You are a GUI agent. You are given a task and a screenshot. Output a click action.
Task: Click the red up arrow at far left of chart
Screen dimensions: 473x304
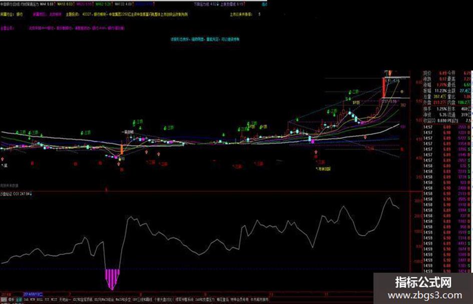coord(3,159)
